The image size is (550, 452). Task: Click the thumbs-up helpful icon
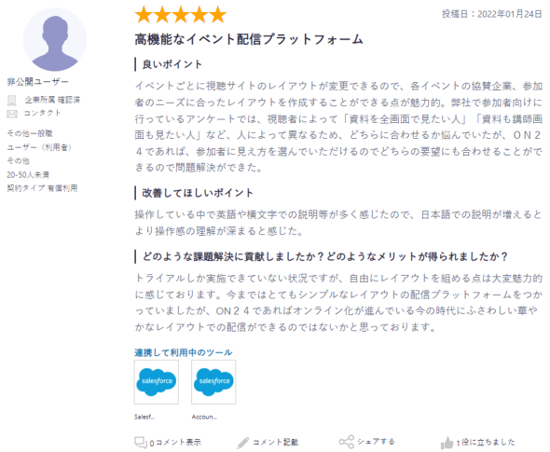[x=447, y=443]
